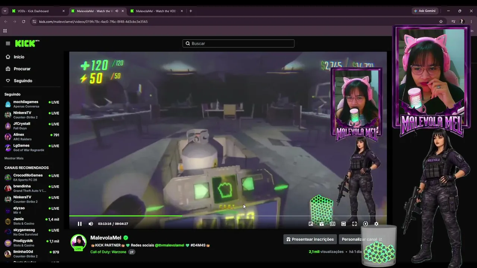Reload the current page
477x268 pixels.
(x=23, y=22)
